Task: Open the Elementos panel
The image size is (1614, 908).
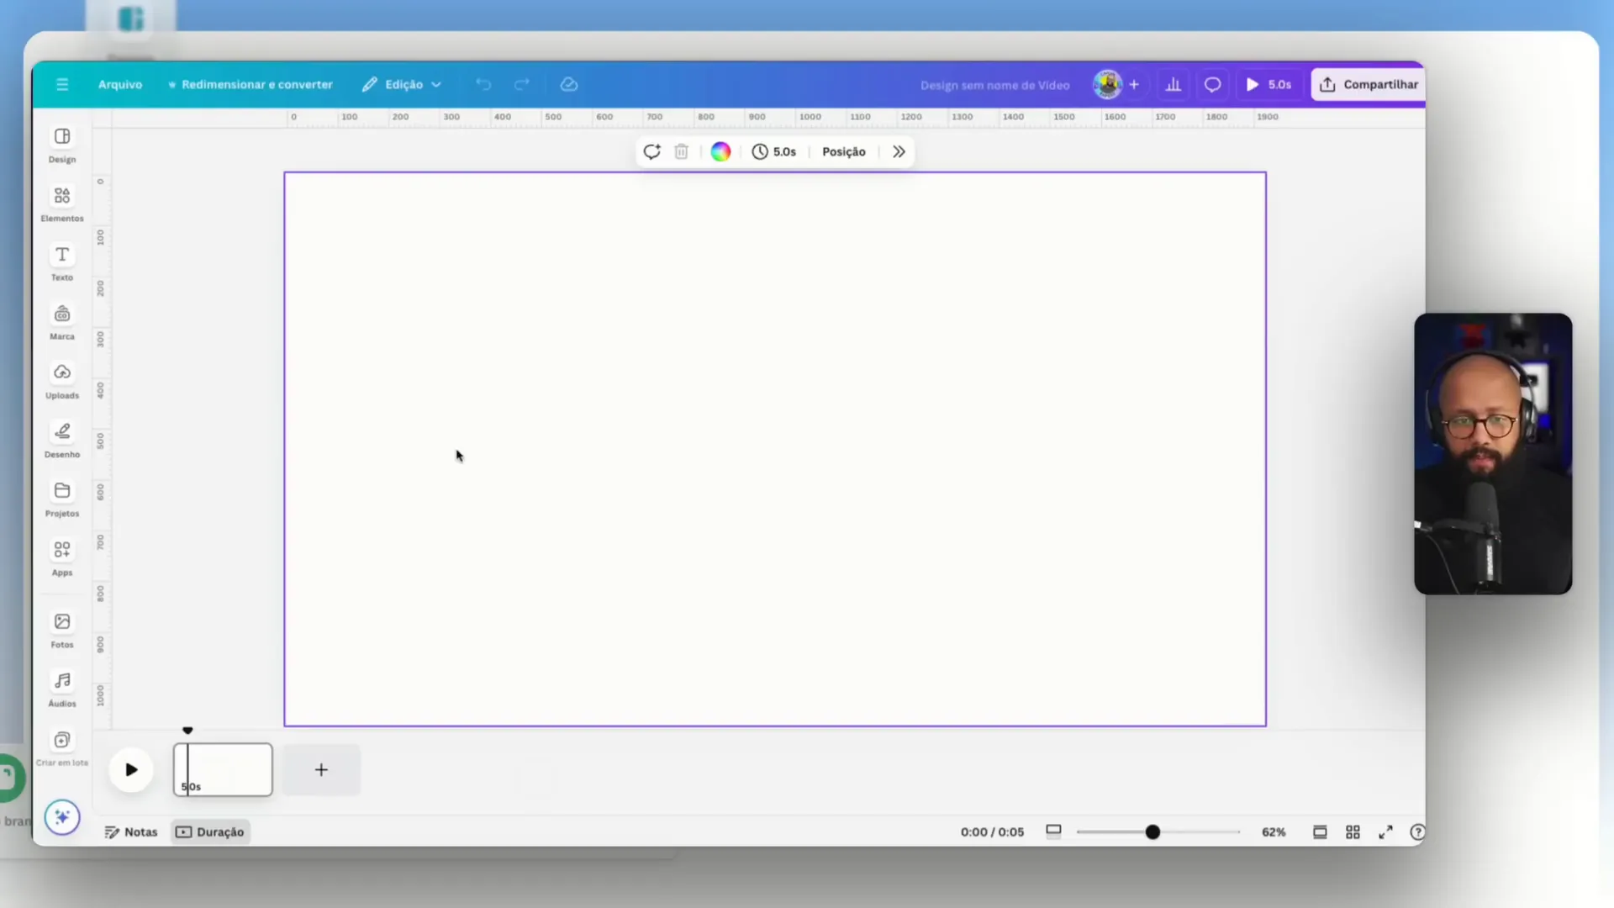Action: [62, 203]
